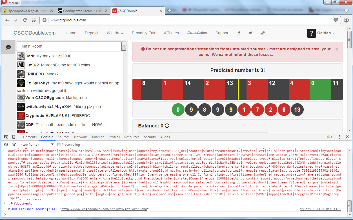Expand the #document node in console
353x220 pixels.
click(x=12, y=203)
